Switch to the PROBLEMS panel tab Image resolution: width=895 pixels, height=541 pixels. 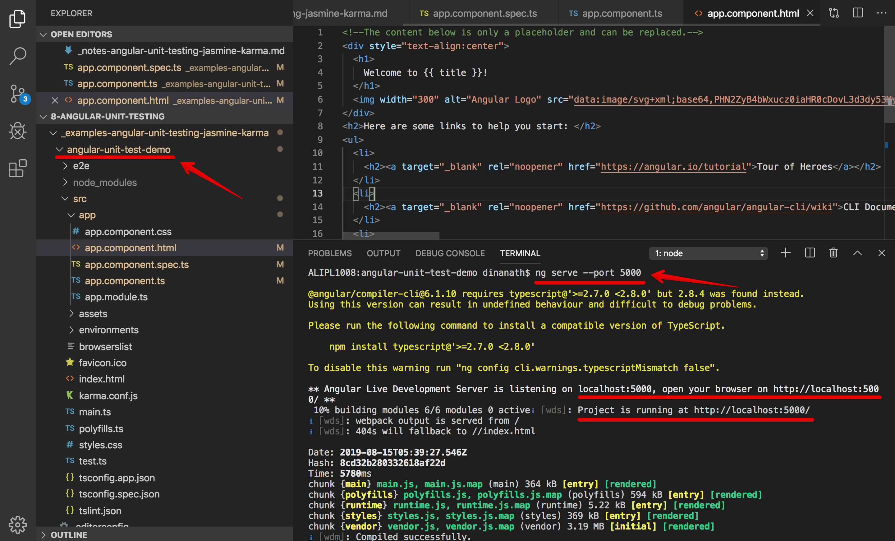329,253
